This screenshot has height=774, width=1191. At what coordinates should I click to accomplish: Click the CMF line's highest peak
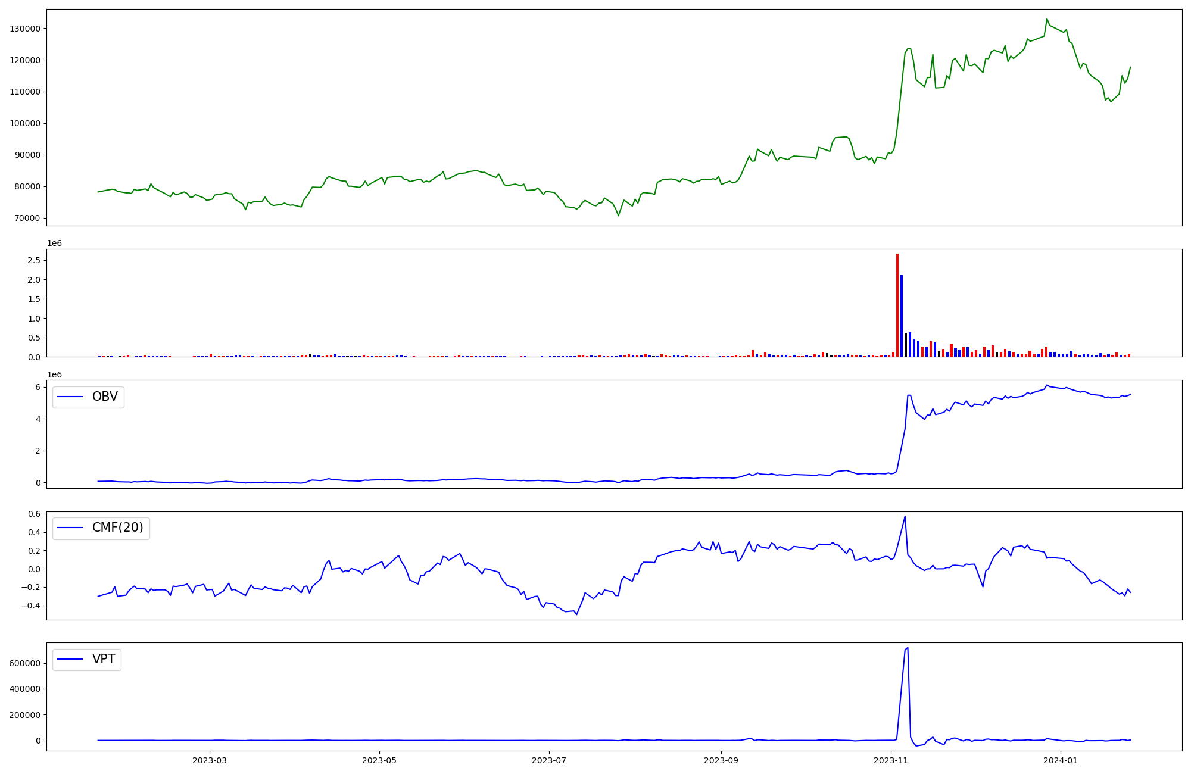click(x=905, y=516)
